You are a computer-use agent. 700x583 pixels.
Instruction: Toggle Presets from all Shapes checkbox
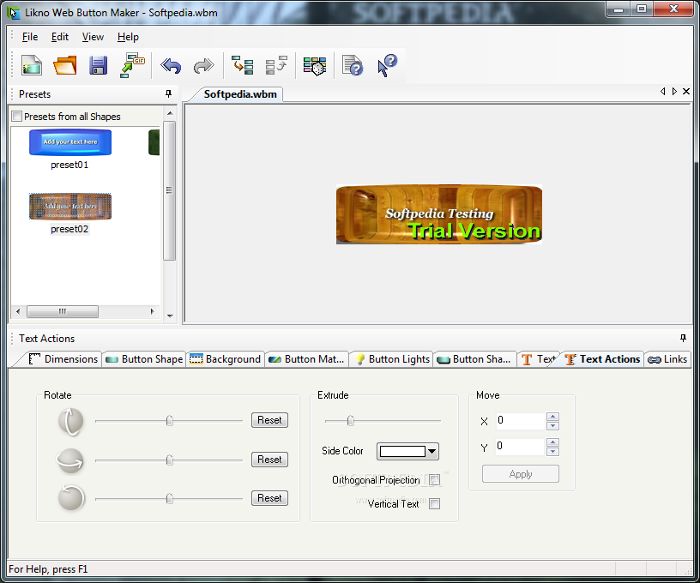pos(17,117)
